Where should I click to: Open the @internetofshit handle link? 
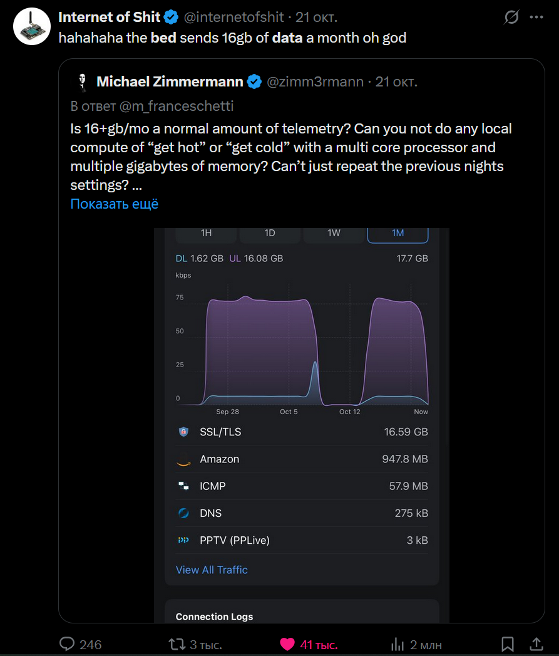pyautogui.click(x=235, y=17)
